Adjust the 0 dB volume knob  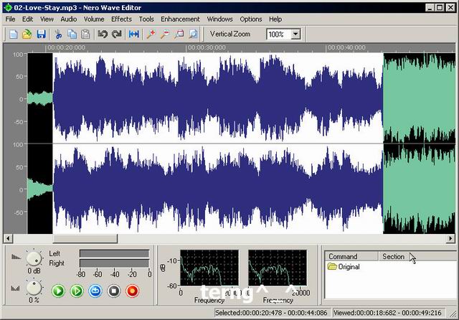(34, 258)
